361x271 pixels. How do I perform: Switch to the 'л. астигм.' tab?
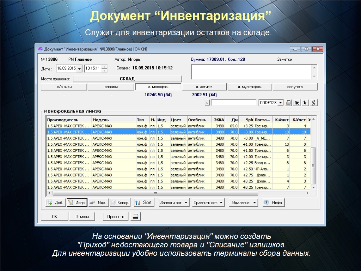pos(204,87)
